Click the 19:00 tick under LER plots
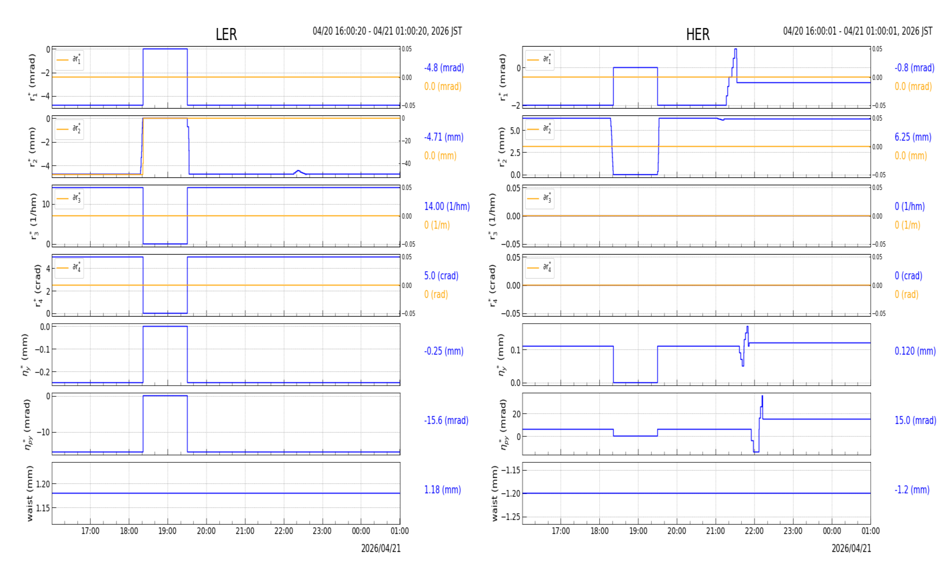The image size is (941, 576). tap(168, 531)
